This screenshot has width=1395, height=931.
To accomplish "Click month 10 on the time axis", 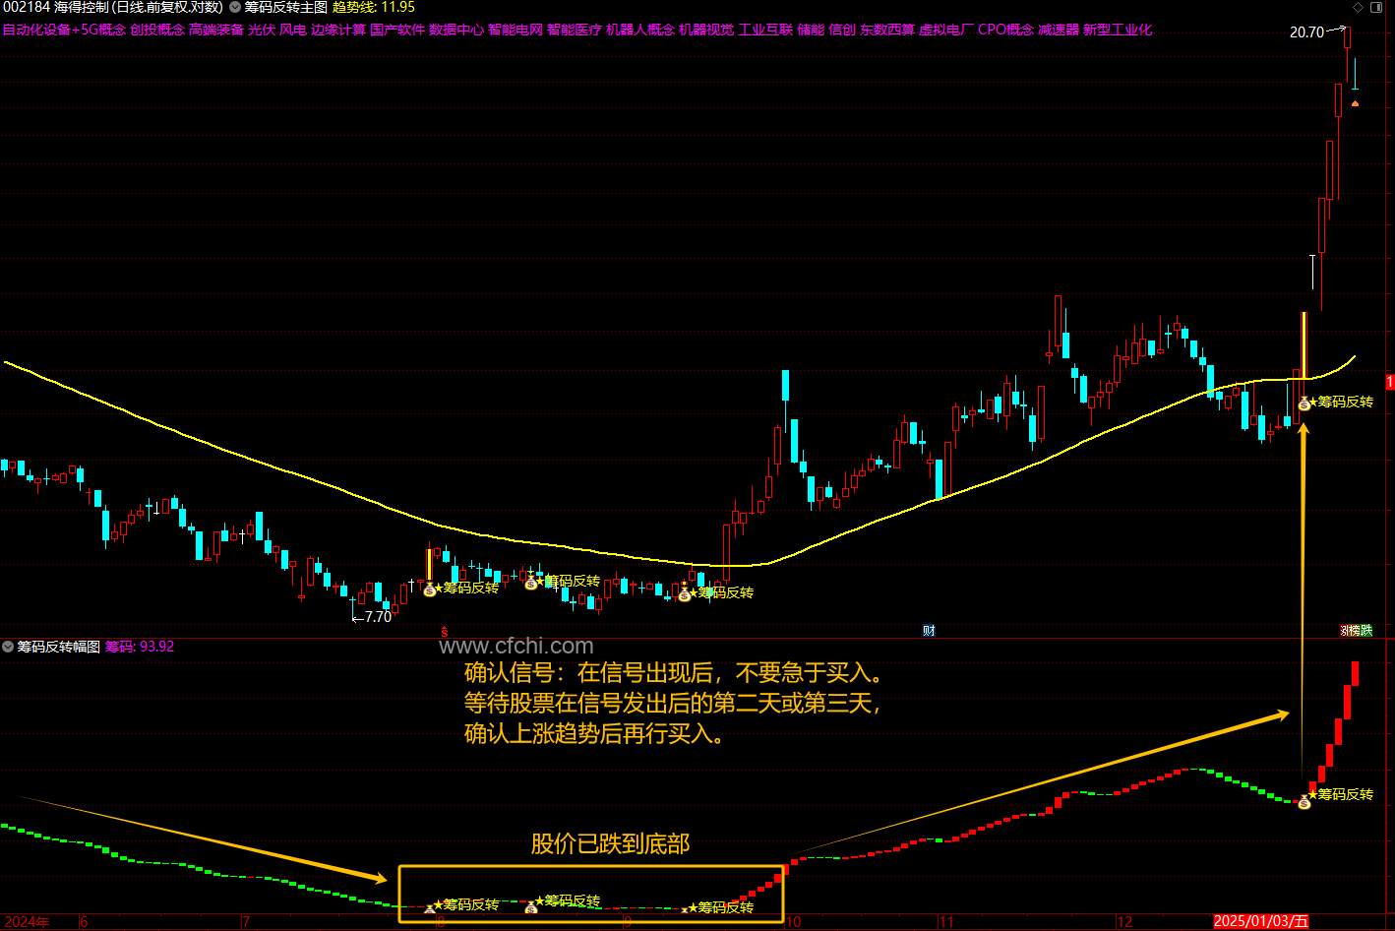I will tap(793, 922).
